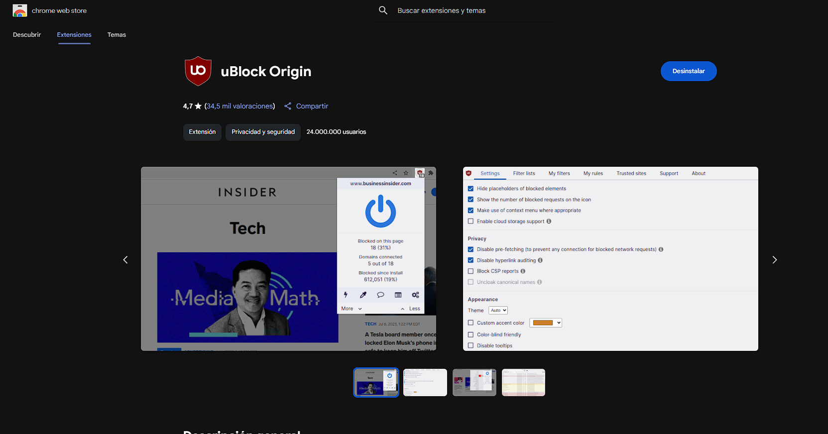Screen dimensions: 828x434
Task: Open the Theme Auto dropdown
Action: [498, 311]
